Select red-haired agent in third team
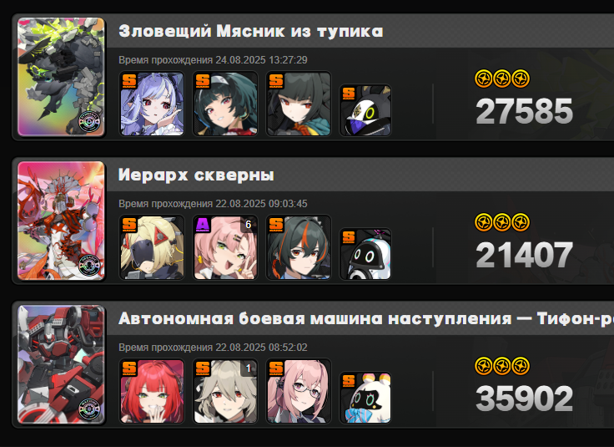This screenshot has width=614, height=447. [x=152, y=391]
